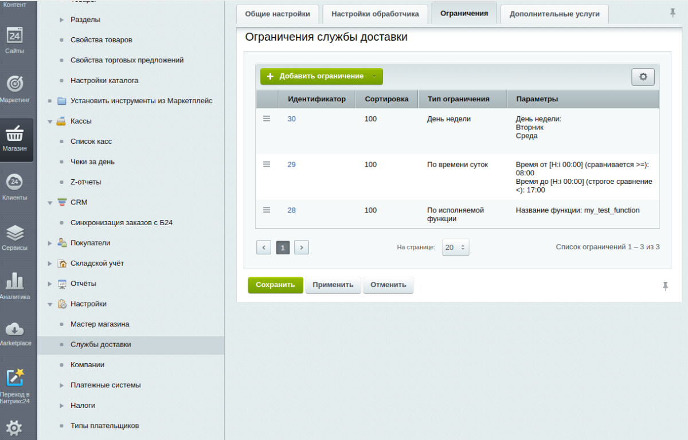Open restriction 29 via its ID link
This screenshot has width=688, height=440.
291,164
